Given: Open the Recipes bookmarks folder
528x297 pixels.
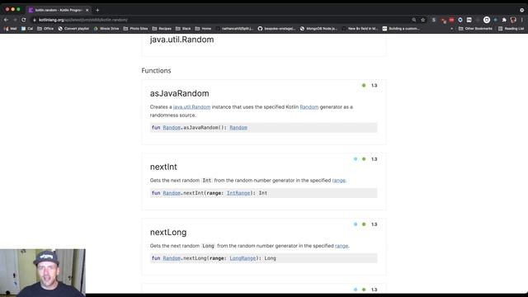Looking at the screenshot, I should [x=162, y=29].
